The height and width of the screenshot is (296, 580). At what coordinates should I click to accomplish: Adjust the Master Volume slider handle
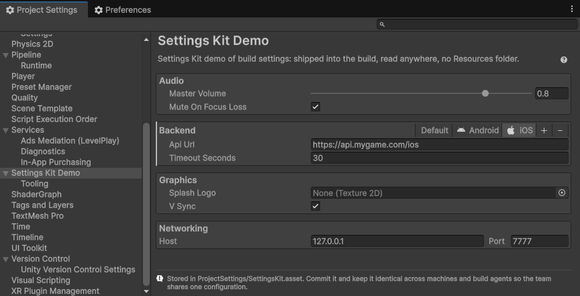click(x=485, y=93)
